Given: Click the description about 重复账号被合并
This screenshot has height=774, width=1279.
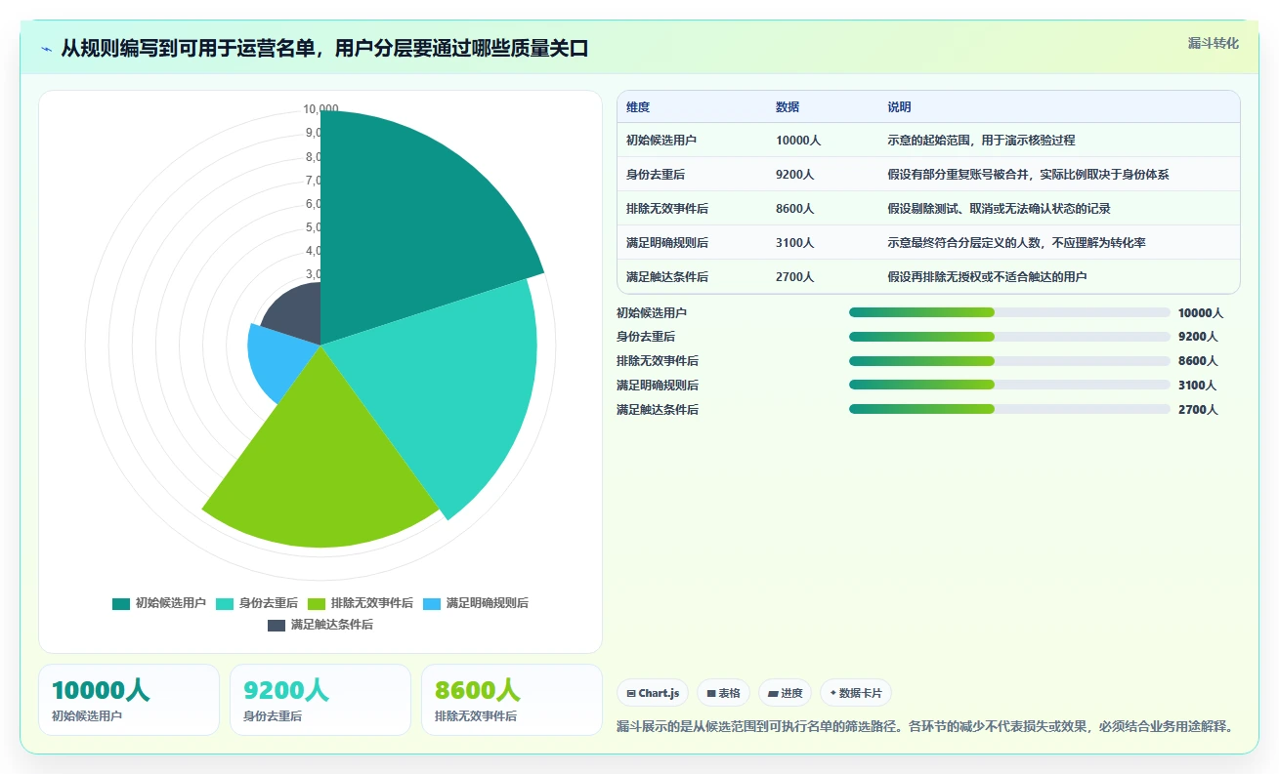Looking at the screenshot, I should click(x=1028, y=175).
